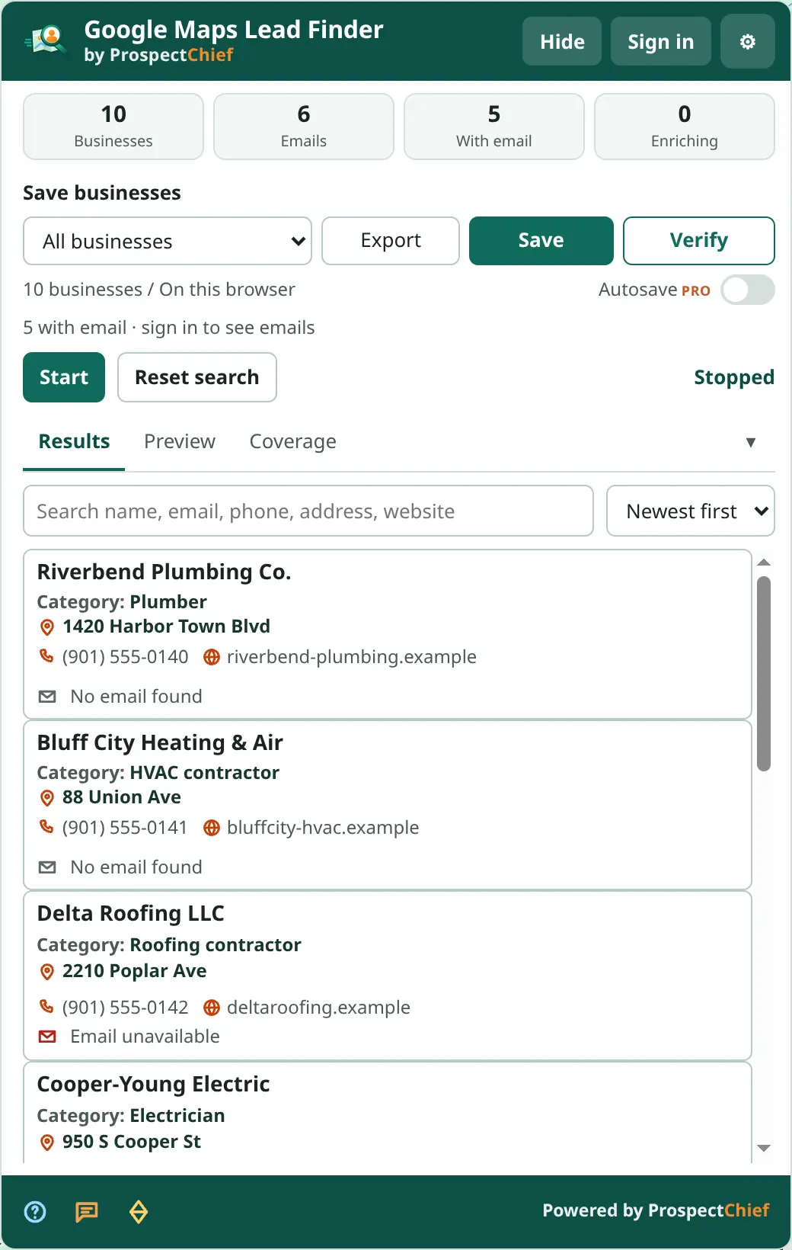Click the diamond upgrade icon in footer

pos(139,1211)
